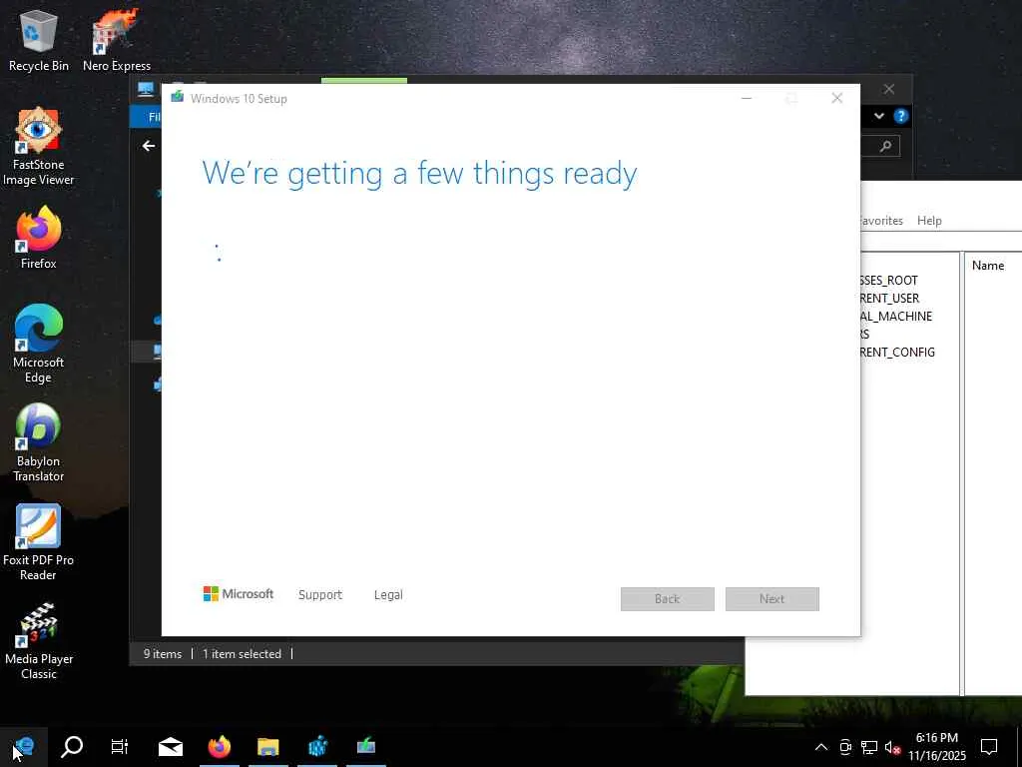
Task: Click the File Explorer search magnifier
Action: (885, 146)
